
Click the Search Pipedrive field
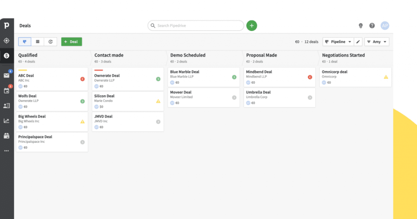tap(196, 26)
